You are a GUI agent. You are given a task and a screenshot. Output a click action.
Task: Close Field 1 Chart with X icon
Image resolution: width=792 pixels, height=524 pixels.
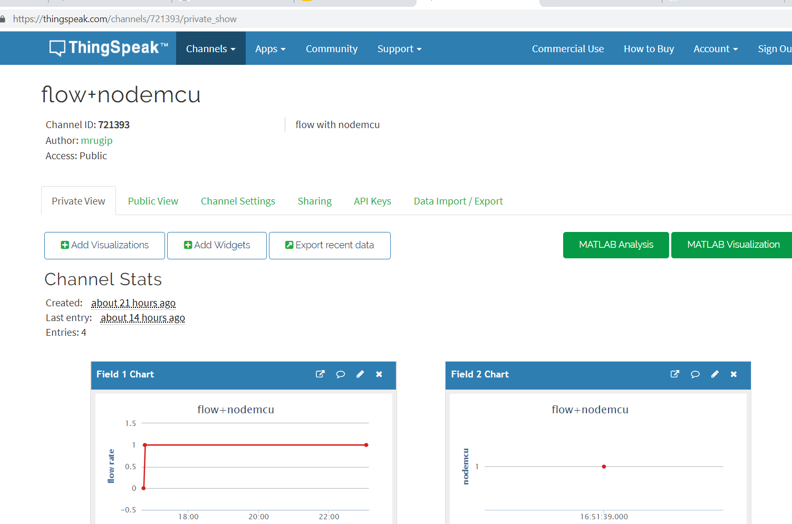click(x=379, y=374)
